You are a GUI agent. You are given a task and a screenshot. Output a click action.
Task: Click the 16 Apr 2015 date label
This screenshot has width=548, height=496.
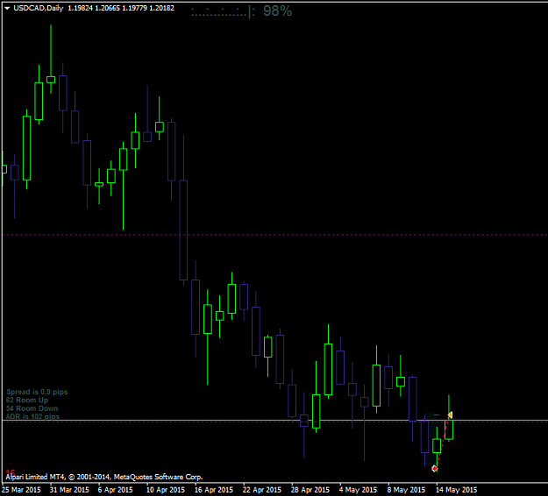click(x=214, y=490)
